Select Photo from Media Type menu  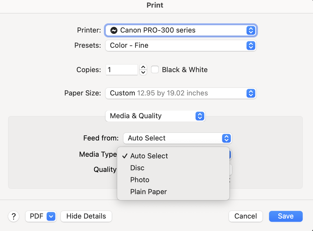tap(140, 180)
